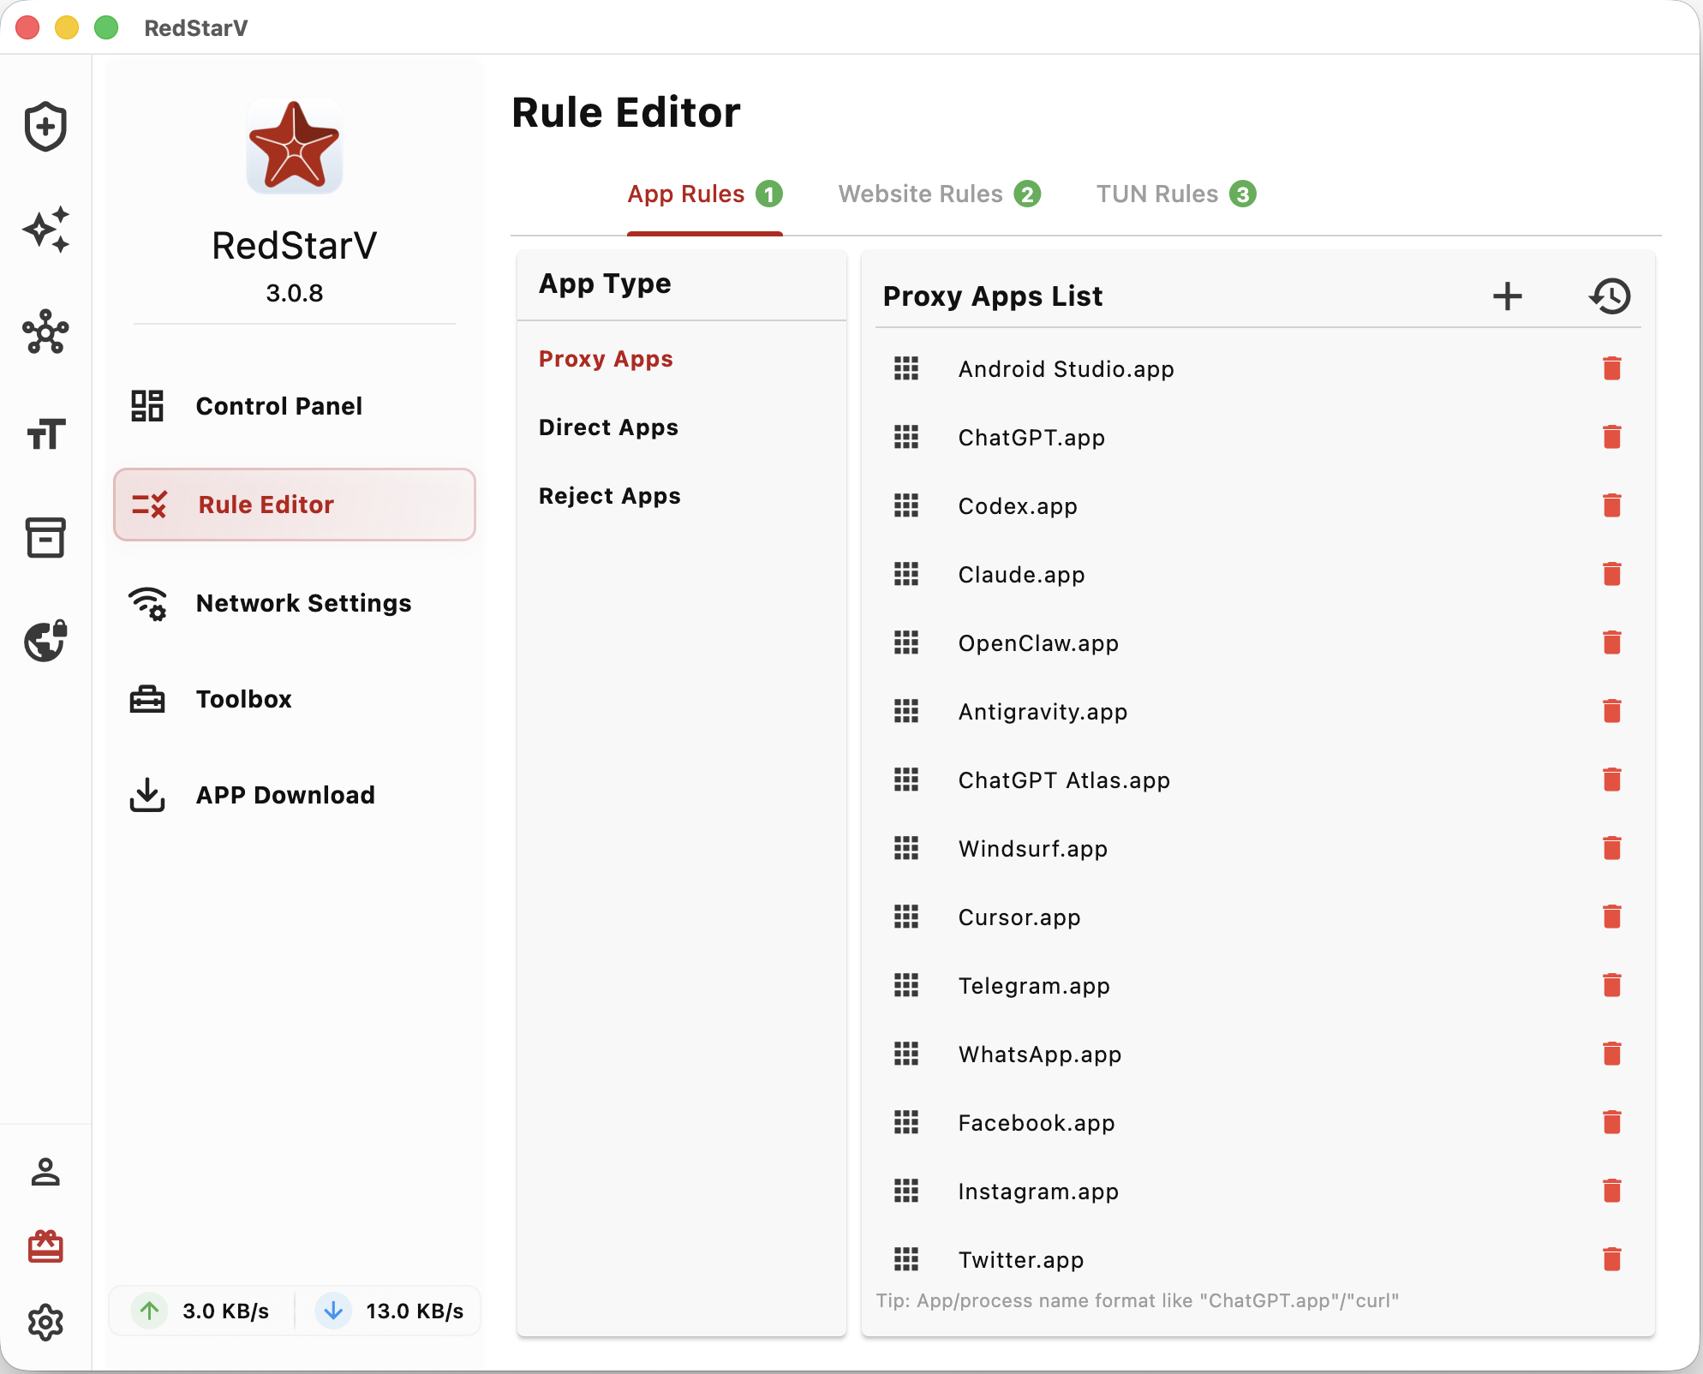Screen dimensions: 1703x1374
Task: Switch to TUN Rules tab
Action: point(1176,194)
